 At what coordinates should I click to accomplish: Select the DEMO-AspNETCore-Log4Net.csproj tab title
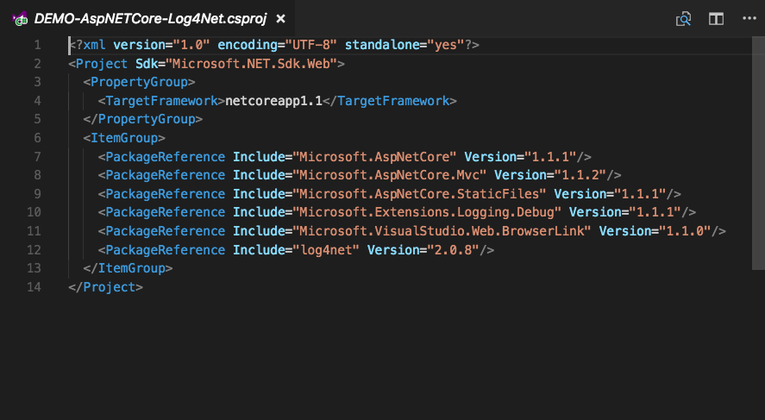click(x=150, y=18)
